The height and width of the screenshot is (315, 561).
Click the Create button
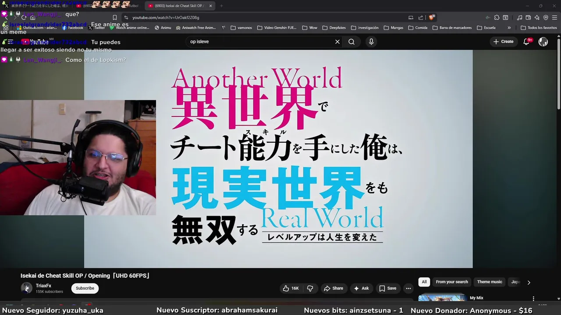point(503,42)
